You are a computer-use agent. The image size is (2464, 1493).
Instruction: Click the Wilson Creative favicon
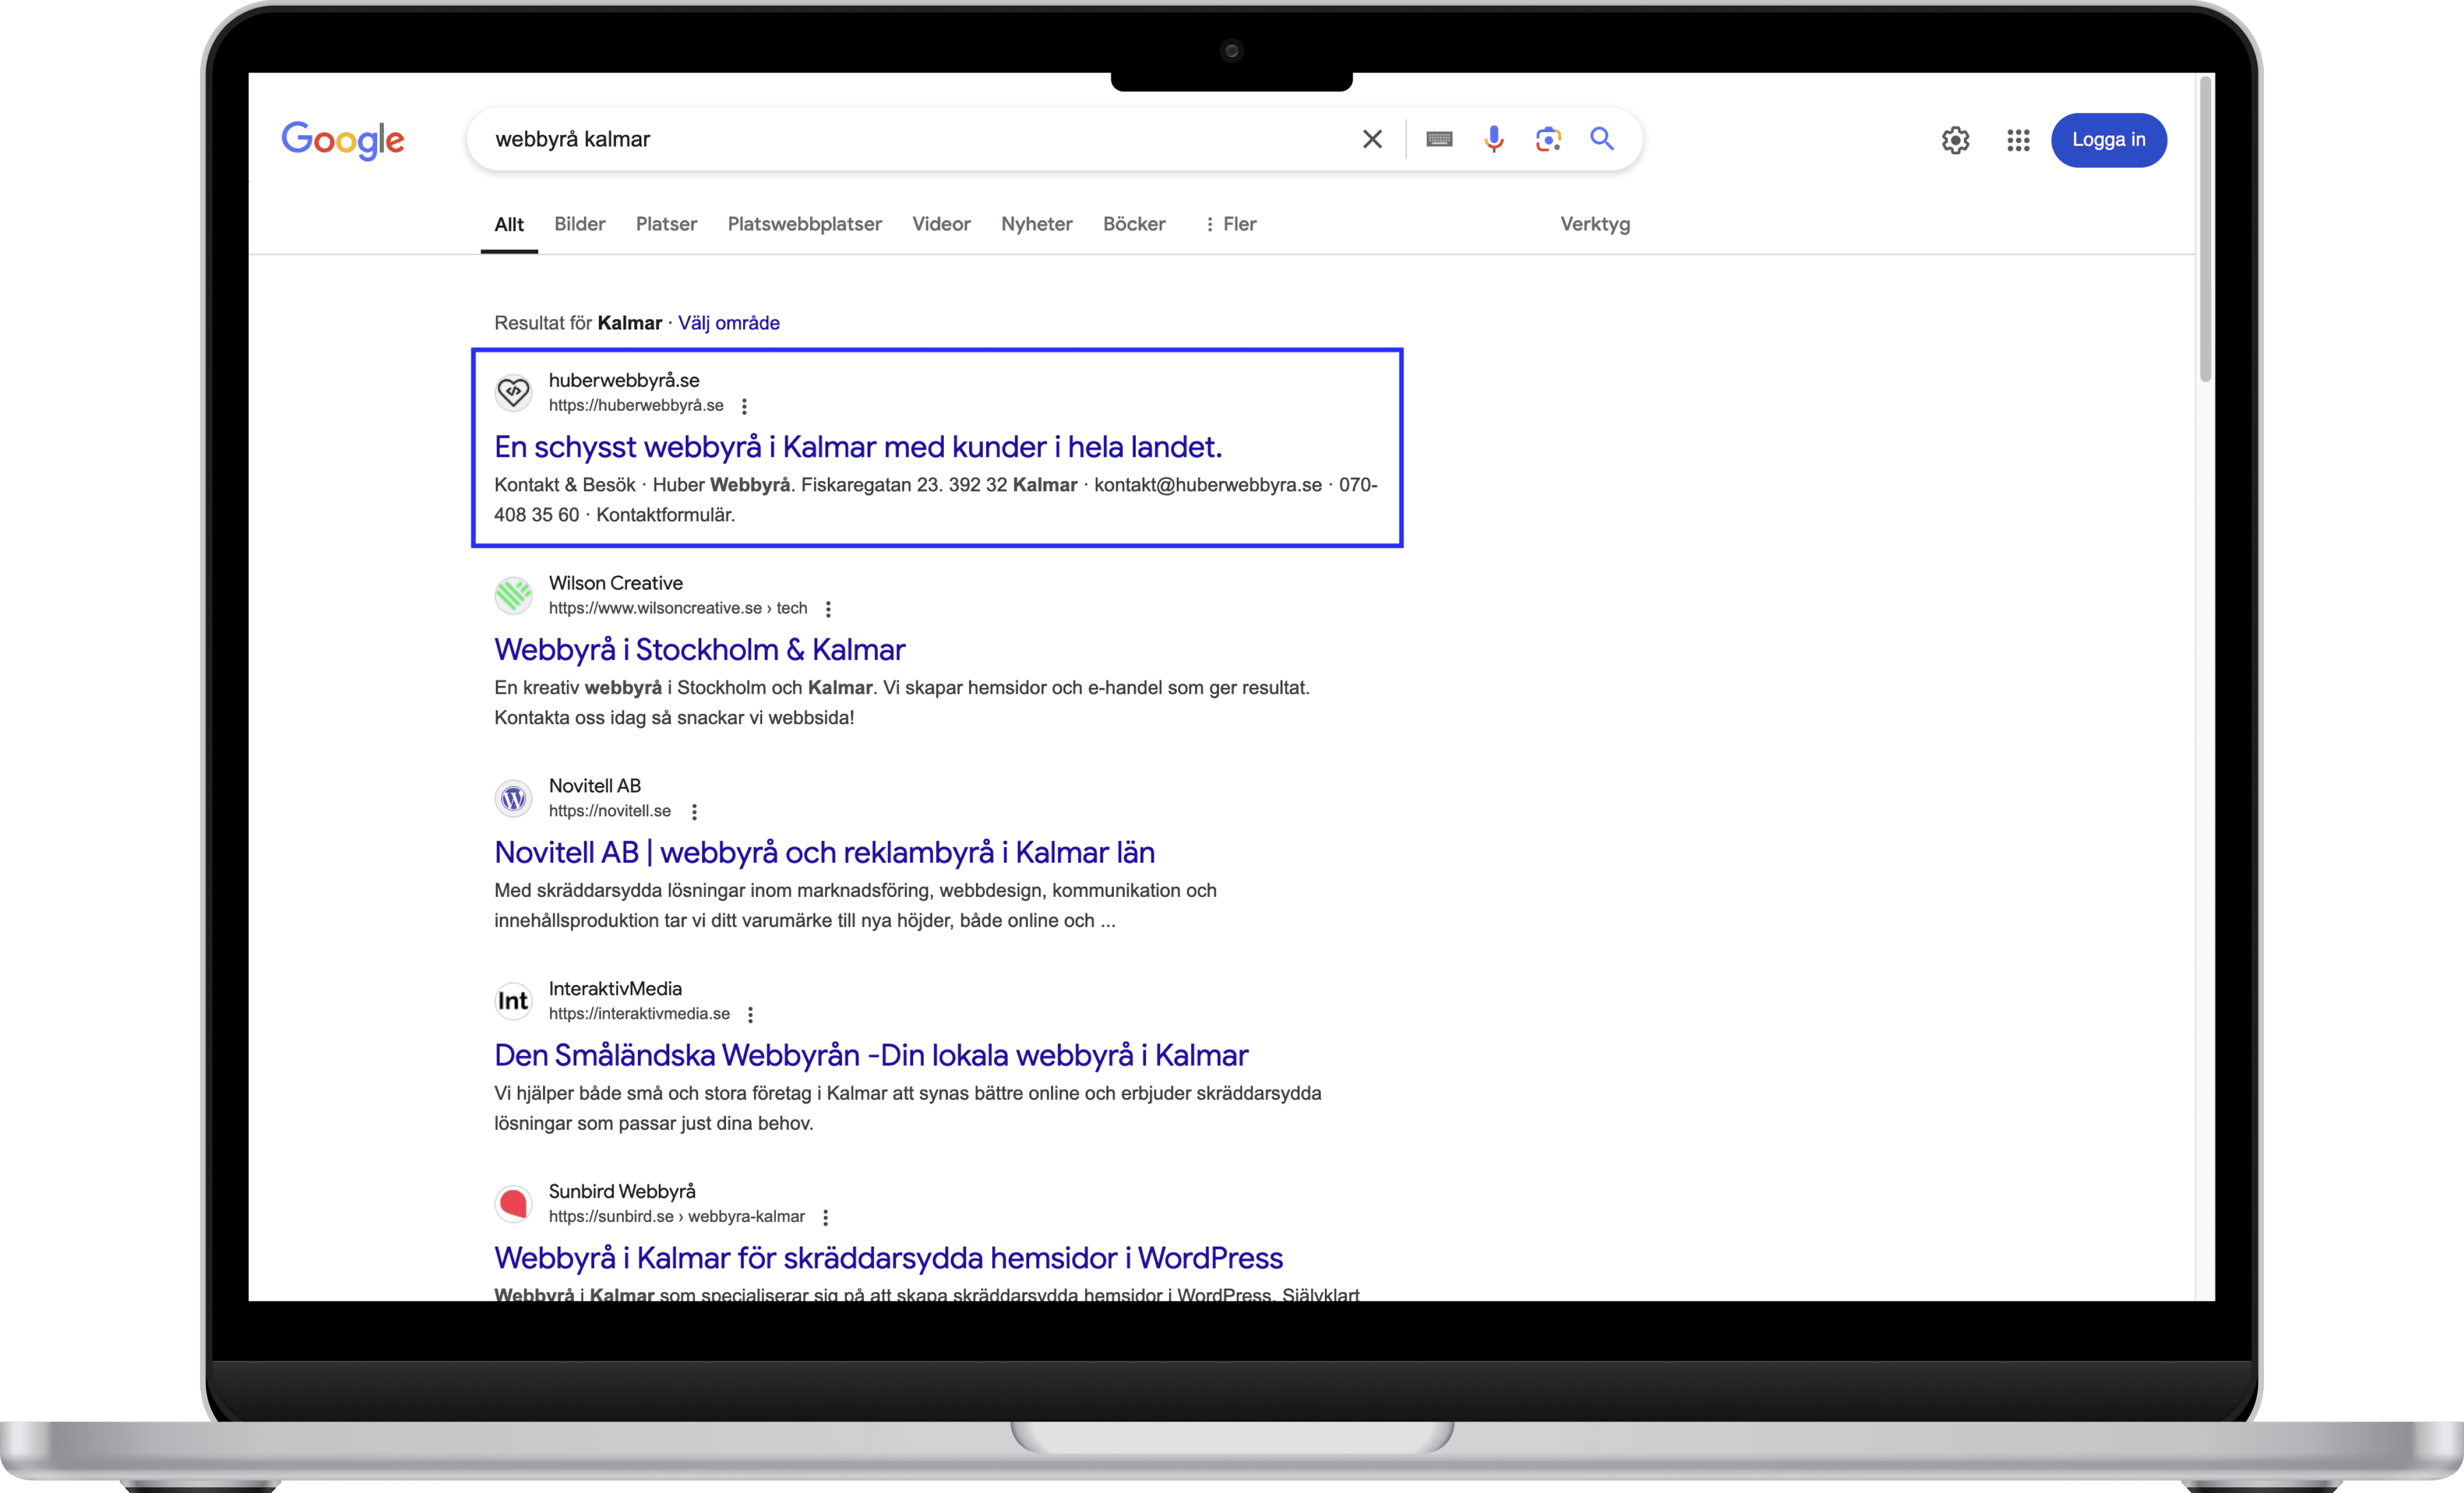pyautogui.click(x=514, y=595)
